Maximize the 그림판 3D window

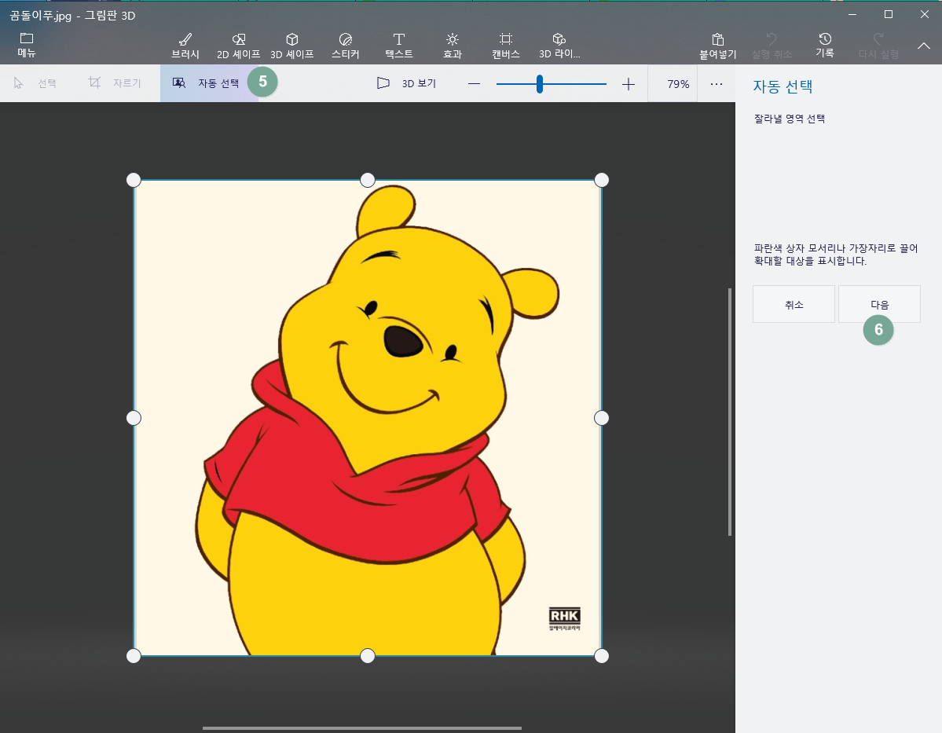[x=888, y=14]
